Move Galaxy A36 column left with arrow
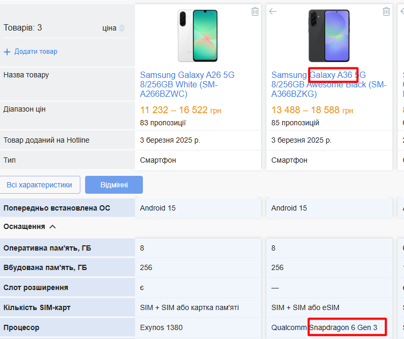Screen dimensions: 404x339 coord(273,12)
